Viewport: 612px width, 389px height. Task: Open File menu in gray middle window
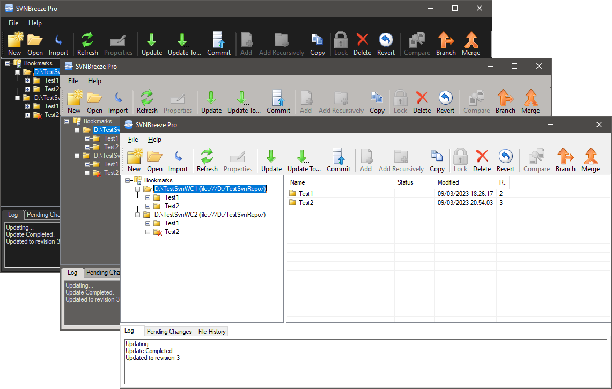click(x=73, y=81)
